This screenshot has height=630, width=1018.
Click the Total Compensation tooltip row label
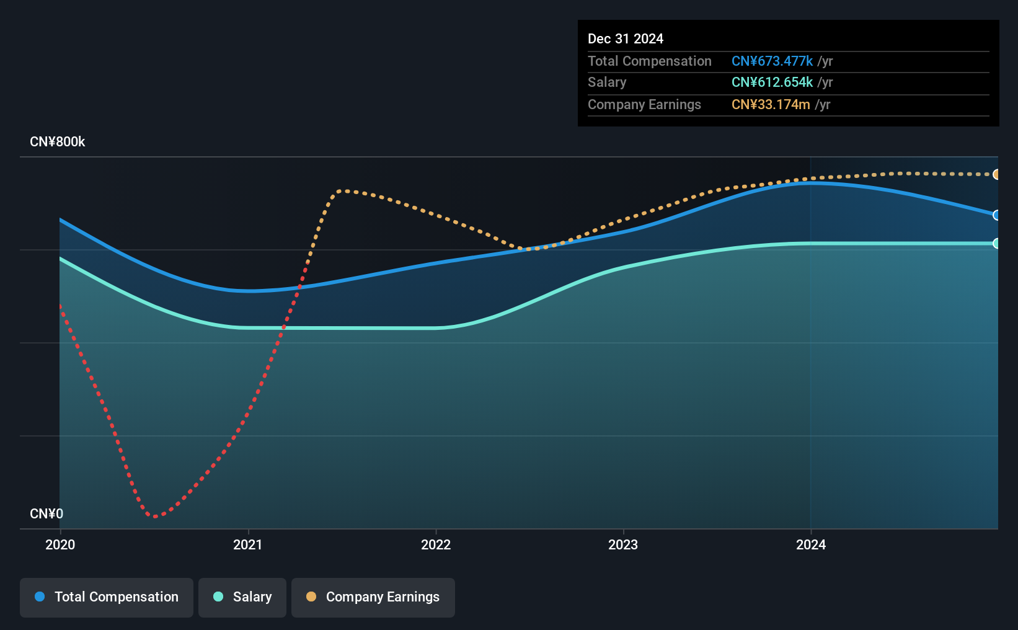point(650,61)
